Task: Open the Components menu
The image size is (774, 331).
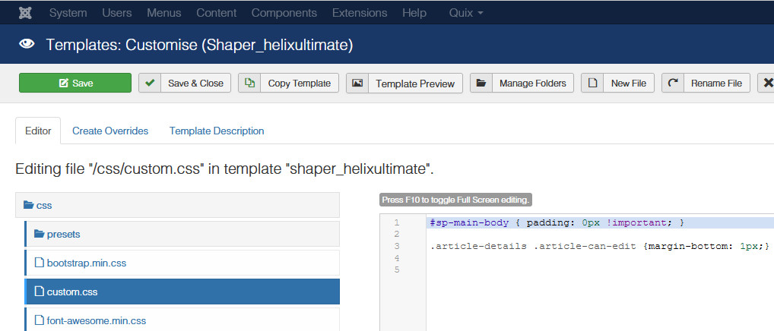Action: 284,13
